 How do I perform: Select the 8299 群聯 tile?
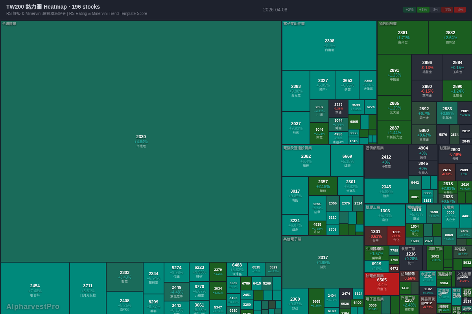pos(153,304)
